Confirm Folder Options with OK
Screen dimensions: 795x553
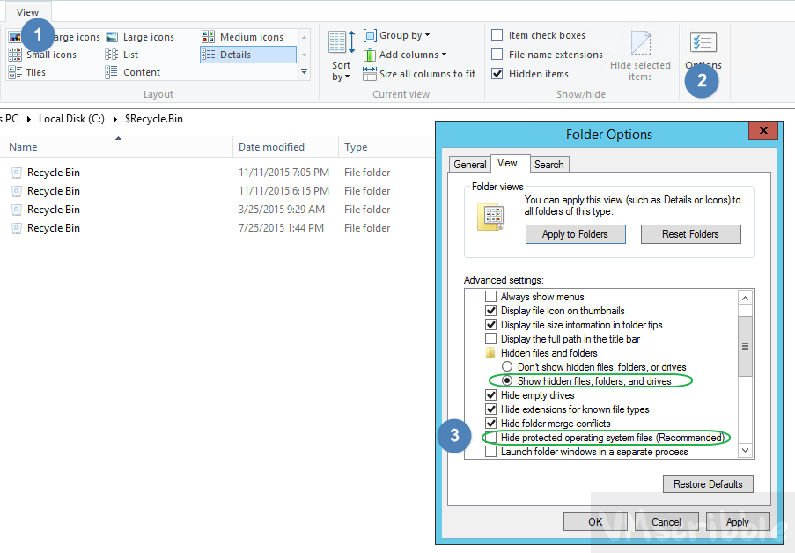point(595,522)
